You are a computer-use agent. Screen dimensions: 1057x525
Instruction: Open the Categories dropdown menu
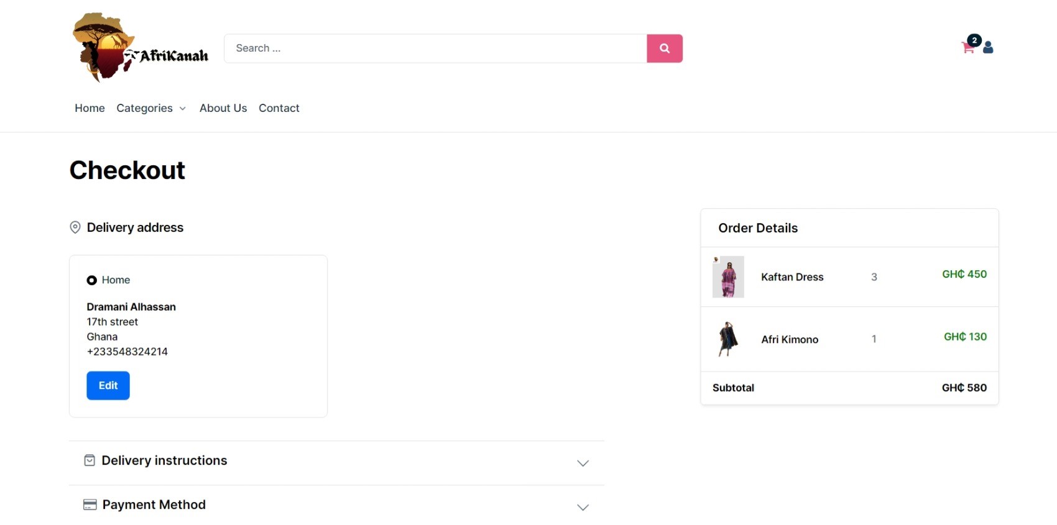[151, 108]
